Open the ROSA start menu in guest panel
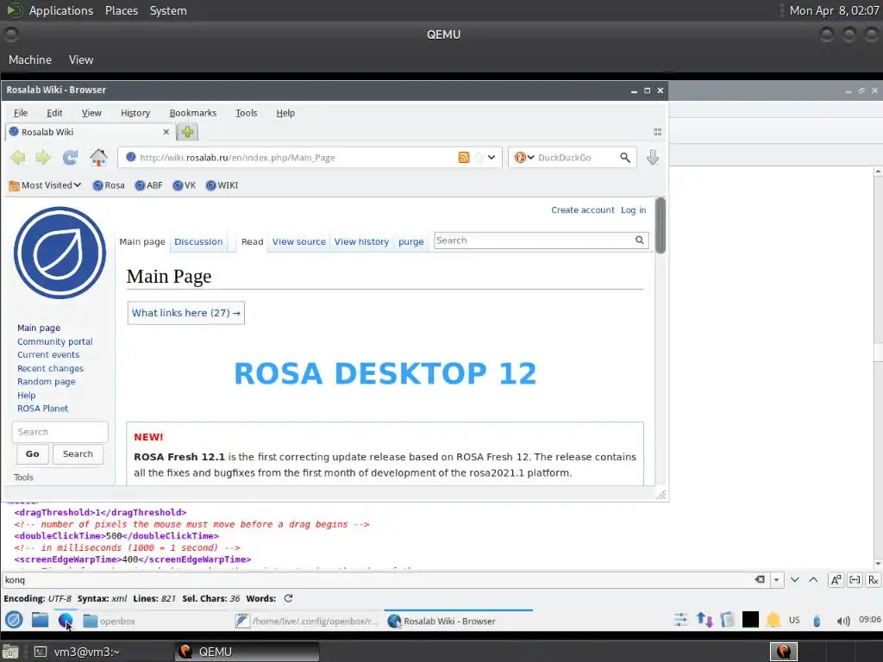The width and height of the screenshot is (883, 662). [14, 621]
